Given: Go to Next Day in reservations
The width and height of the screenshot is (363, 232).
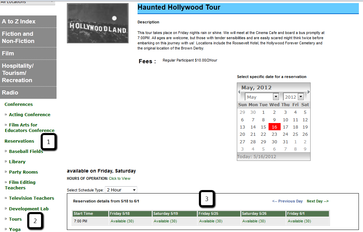Looking at the screenshot, I should 317,201.
